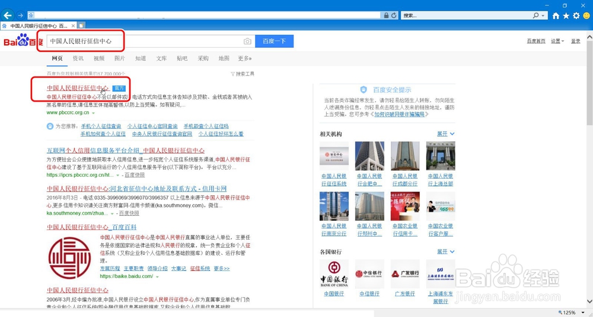The width and height of the screenshot is (593, 317).
Task: Switch to the 图片 tab
Action: point(120,59)
